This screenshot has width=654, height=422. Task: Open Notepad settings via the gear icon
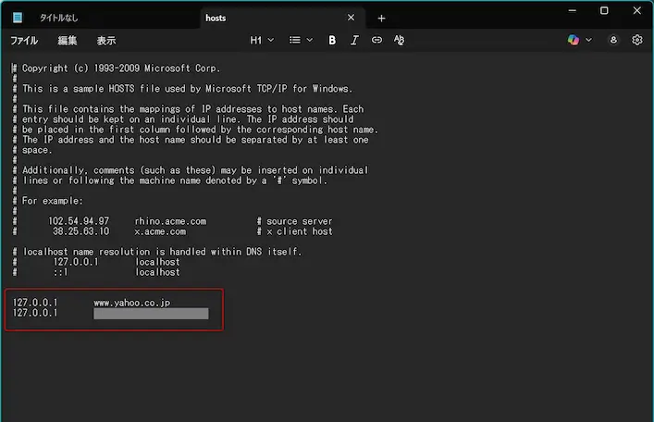point(637,41)
